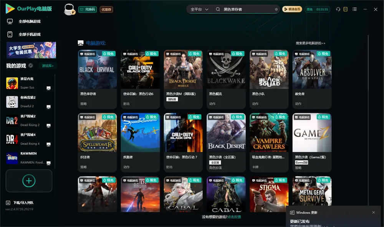Open the Black Survival game card
Screen dimensions: 384x227
click(97, 79)
